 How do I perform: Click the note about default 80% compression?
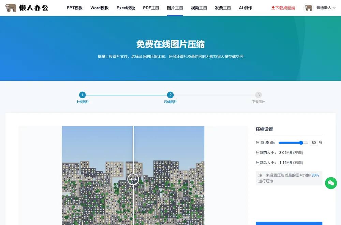(x=289, y=178)
